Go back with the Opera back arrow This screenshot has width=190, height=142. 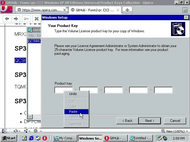[x=7, y=19]
